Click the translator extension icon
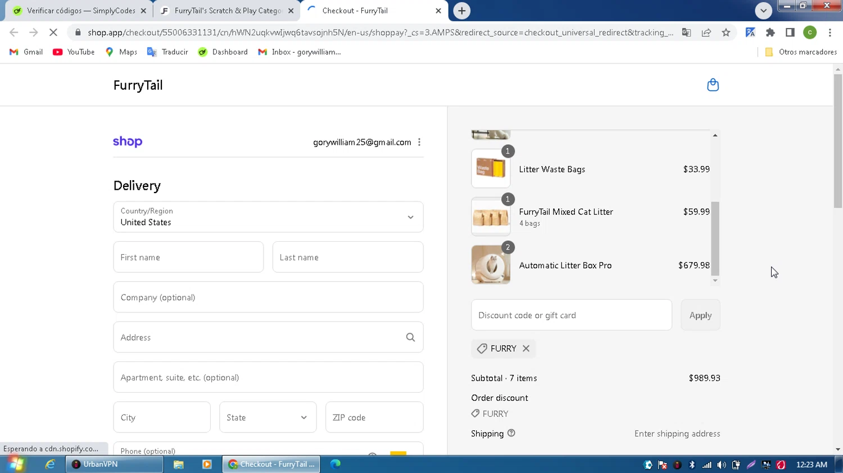The width and height of the screenshot is (843, 473). tap(750, 33)
